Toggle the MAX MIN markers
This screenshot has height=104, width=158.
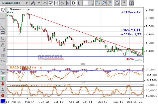51,3
